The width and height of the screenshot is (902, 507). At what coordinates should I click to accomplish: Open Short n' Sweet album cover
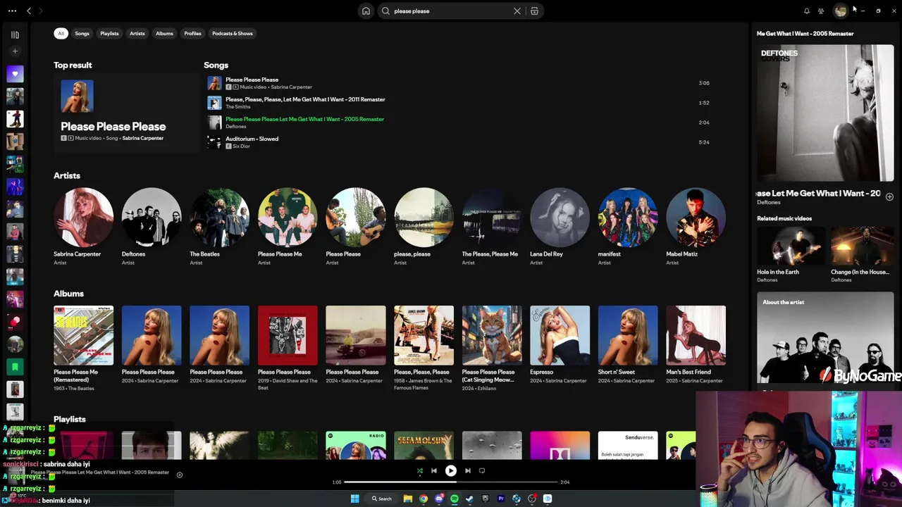[x=628, y=335]
